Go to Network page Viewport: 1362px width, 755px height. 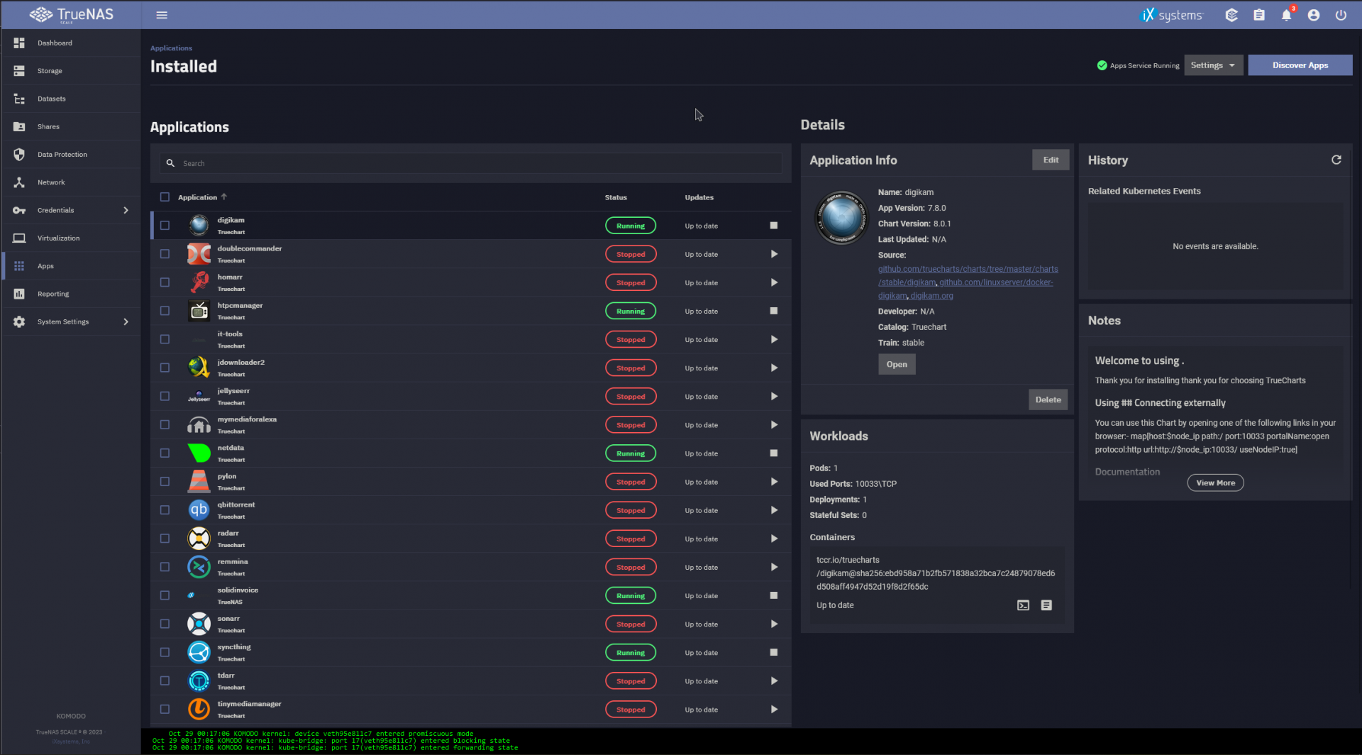[x=71, y=182]
